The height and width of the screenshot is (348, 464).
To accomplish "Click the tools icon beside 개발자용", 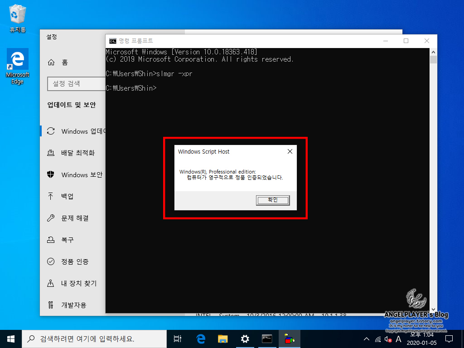I will tap(51, 305).
